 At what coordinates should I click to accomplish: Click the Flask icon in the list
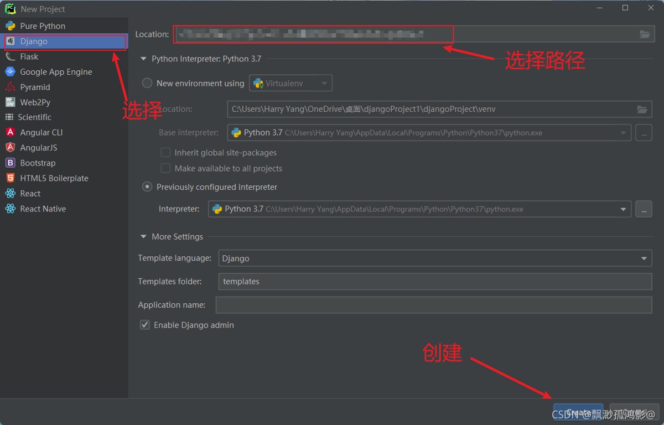pos(11,56)
